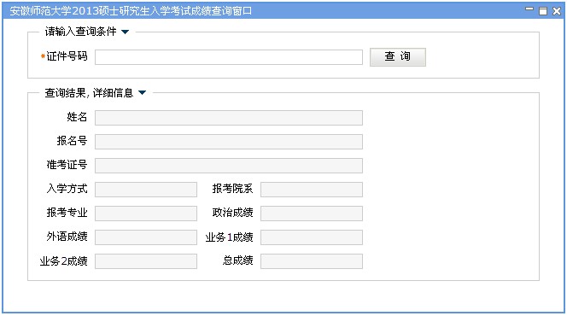Collapse the 请输入查询条件 section arrow
The height and width of the screenshot is (316, 567).
coord(126,32)
